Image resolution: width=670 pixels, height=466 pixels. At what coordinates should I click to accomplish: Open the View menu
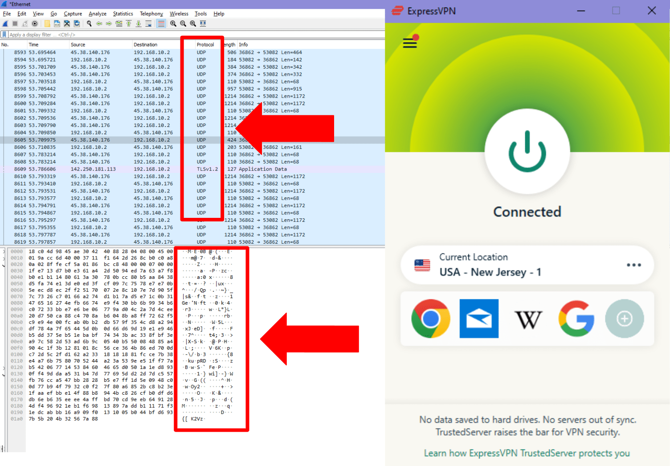[x=38, y=14]
